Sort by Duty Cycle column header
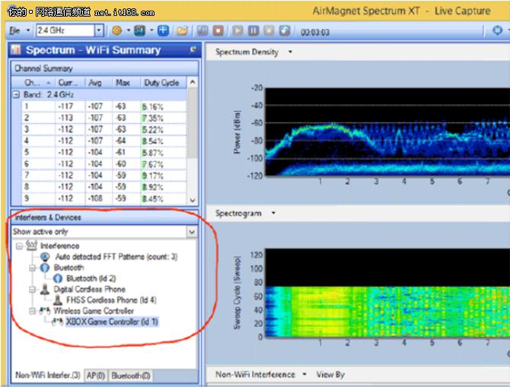This screenshot has width=510, height=387. pyautogui.click(x=161, y=82)
